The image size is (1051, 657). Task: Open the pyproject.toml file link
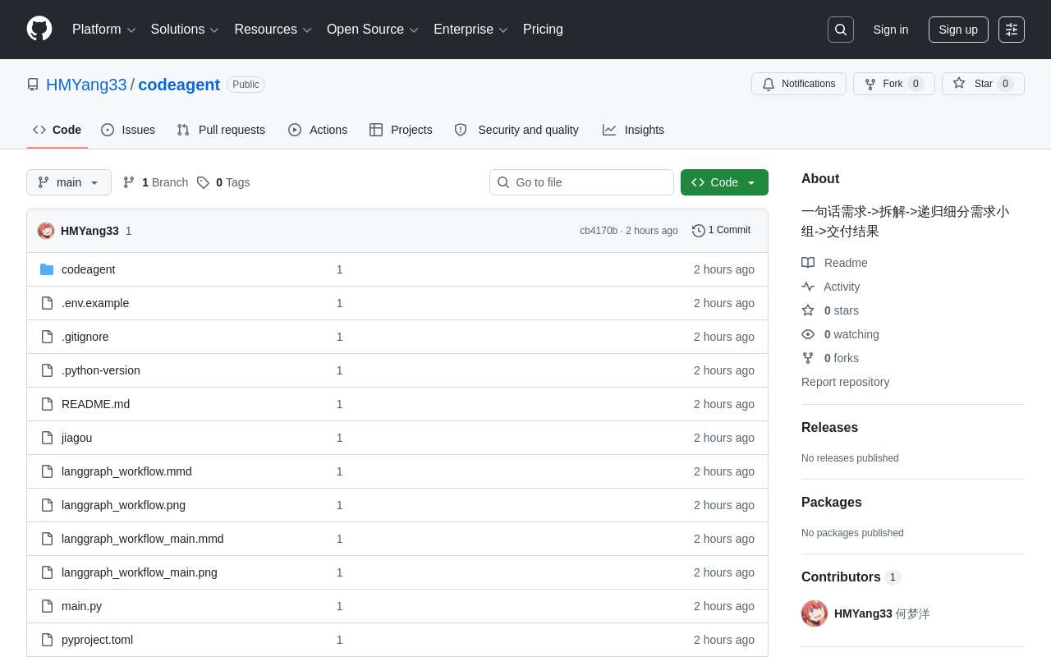[97, 640]
